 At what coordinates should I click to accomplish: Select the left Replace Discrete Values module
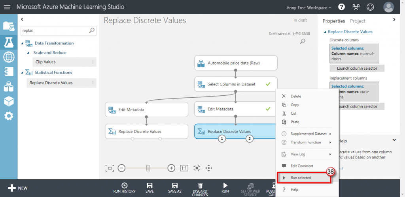[146, 132]
